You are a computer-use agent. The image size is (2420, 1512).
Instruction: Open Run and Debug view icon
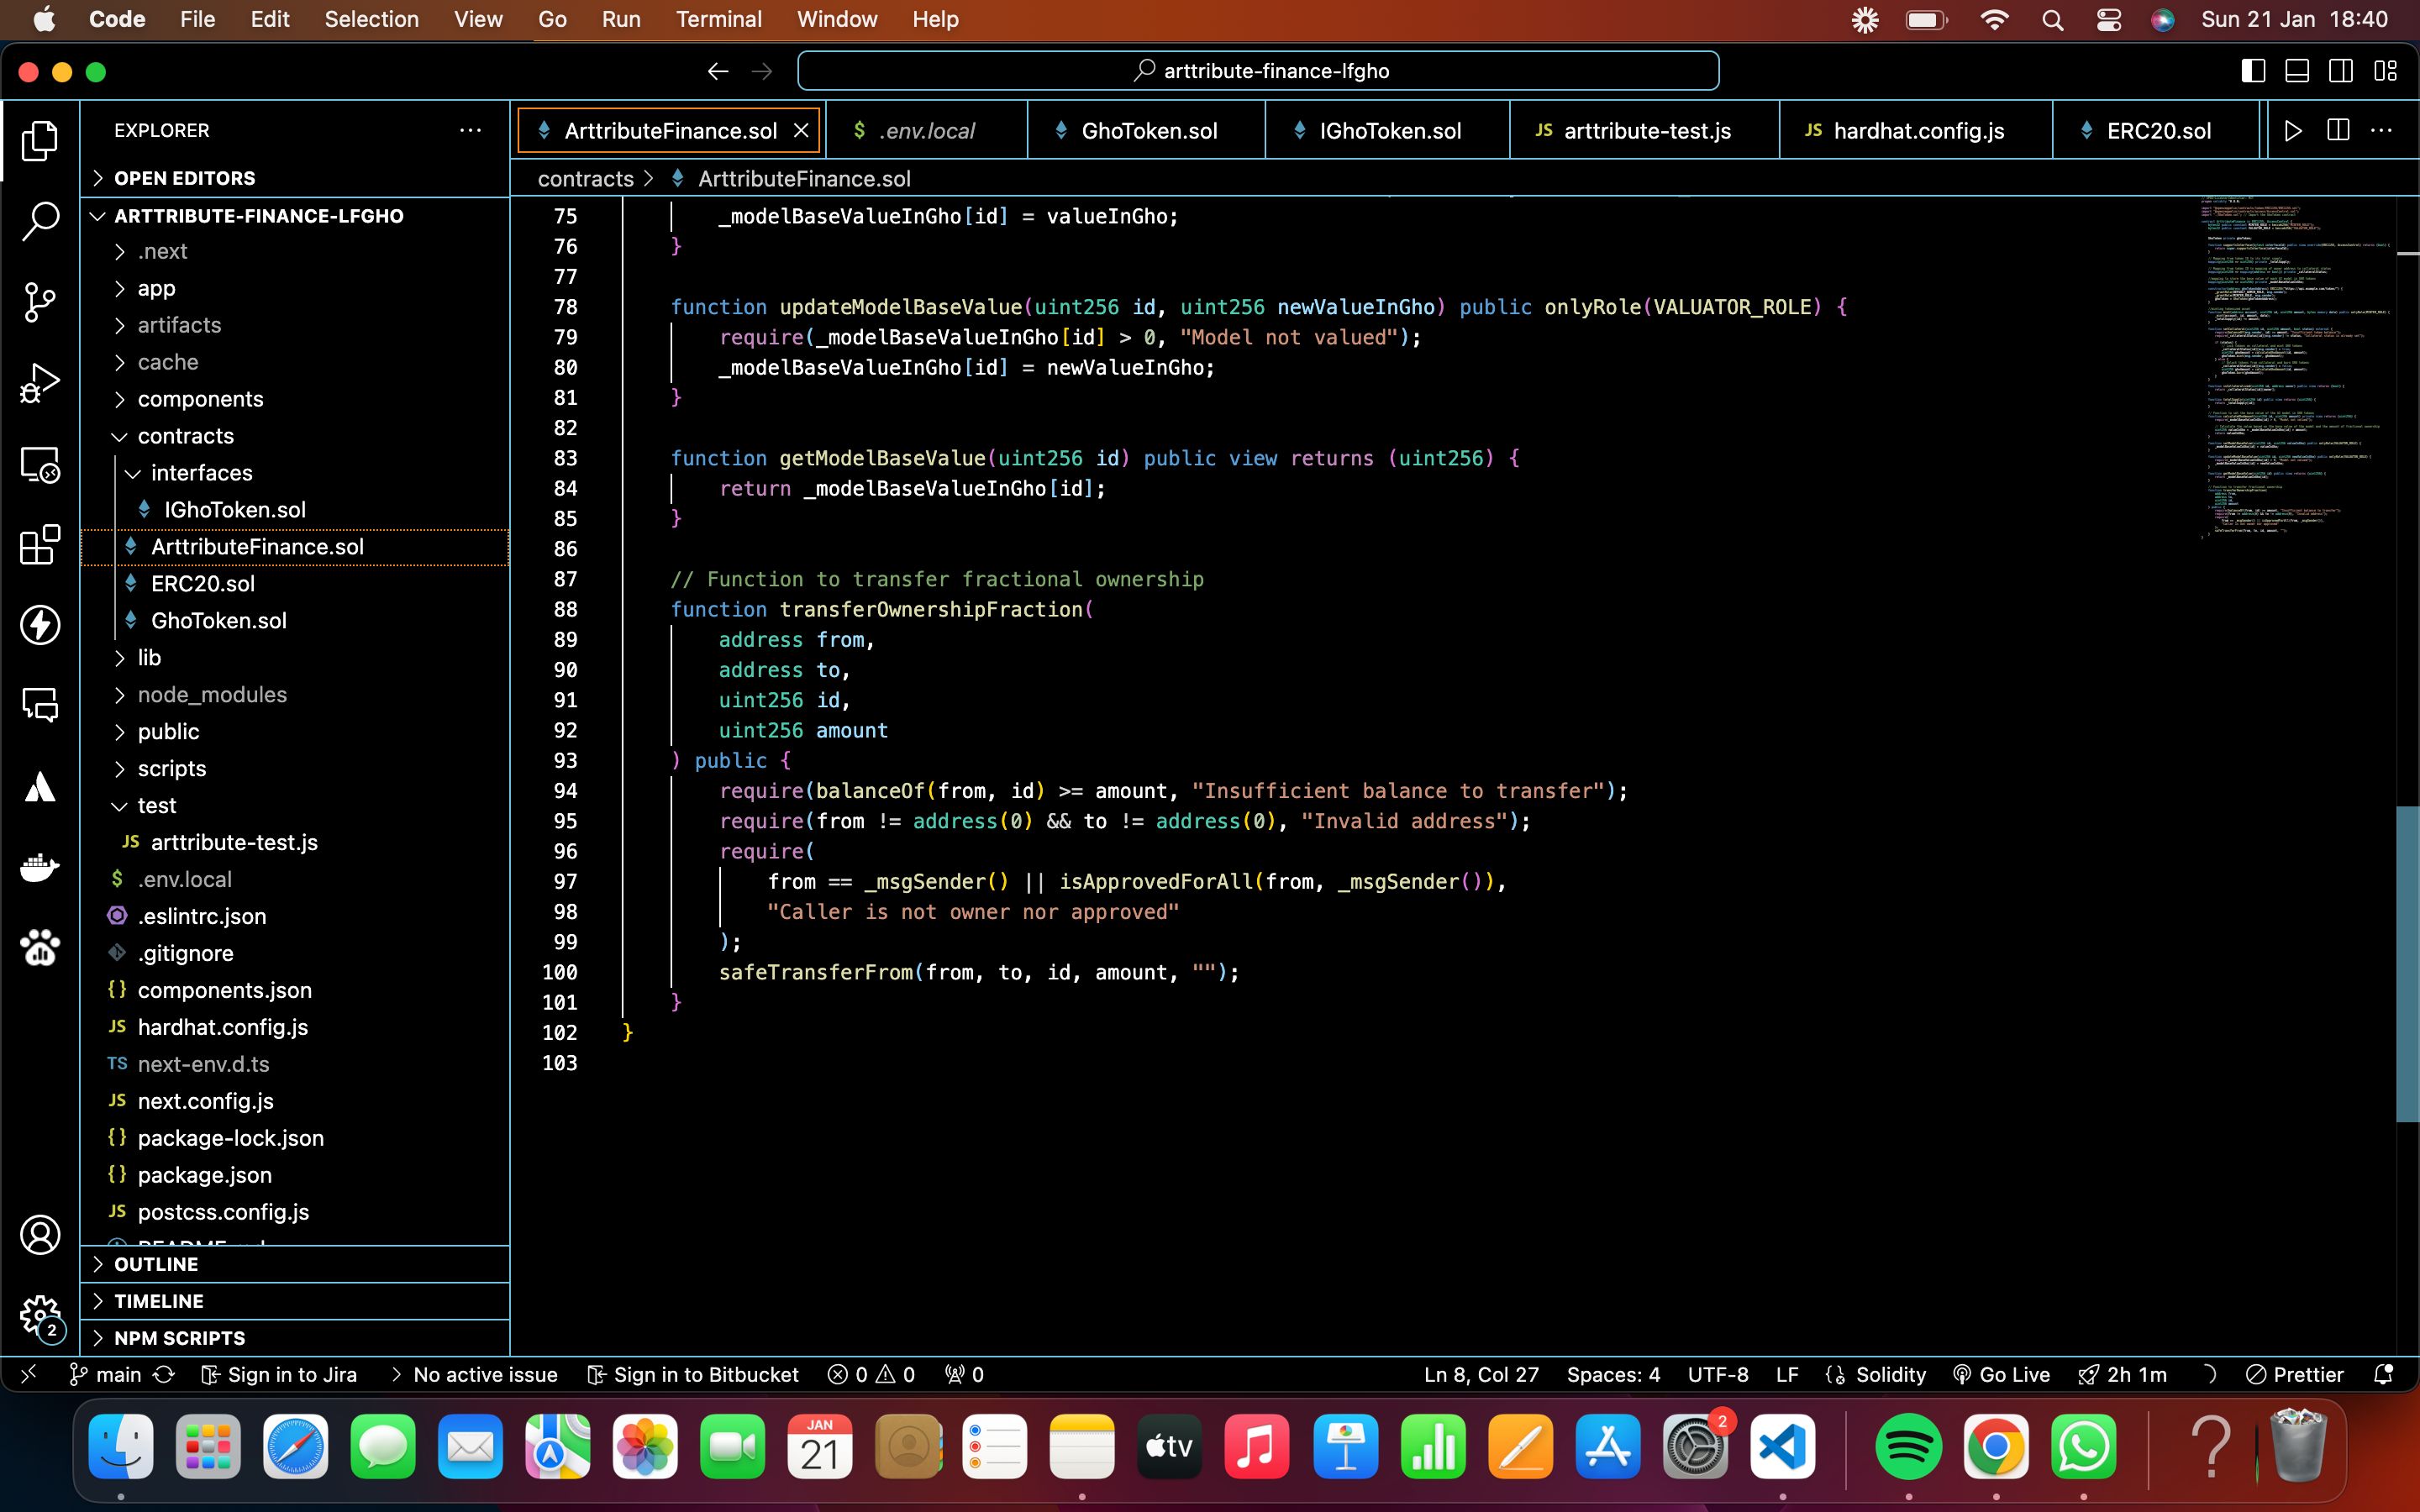tap(40, 383)
